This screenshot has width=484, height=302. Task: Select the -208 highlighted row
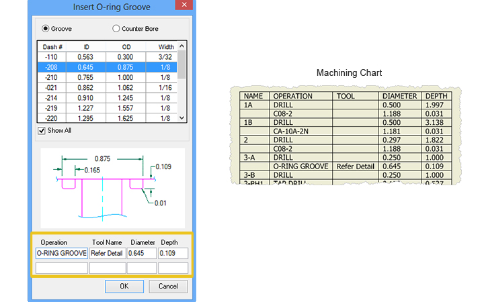pos(108,68)
